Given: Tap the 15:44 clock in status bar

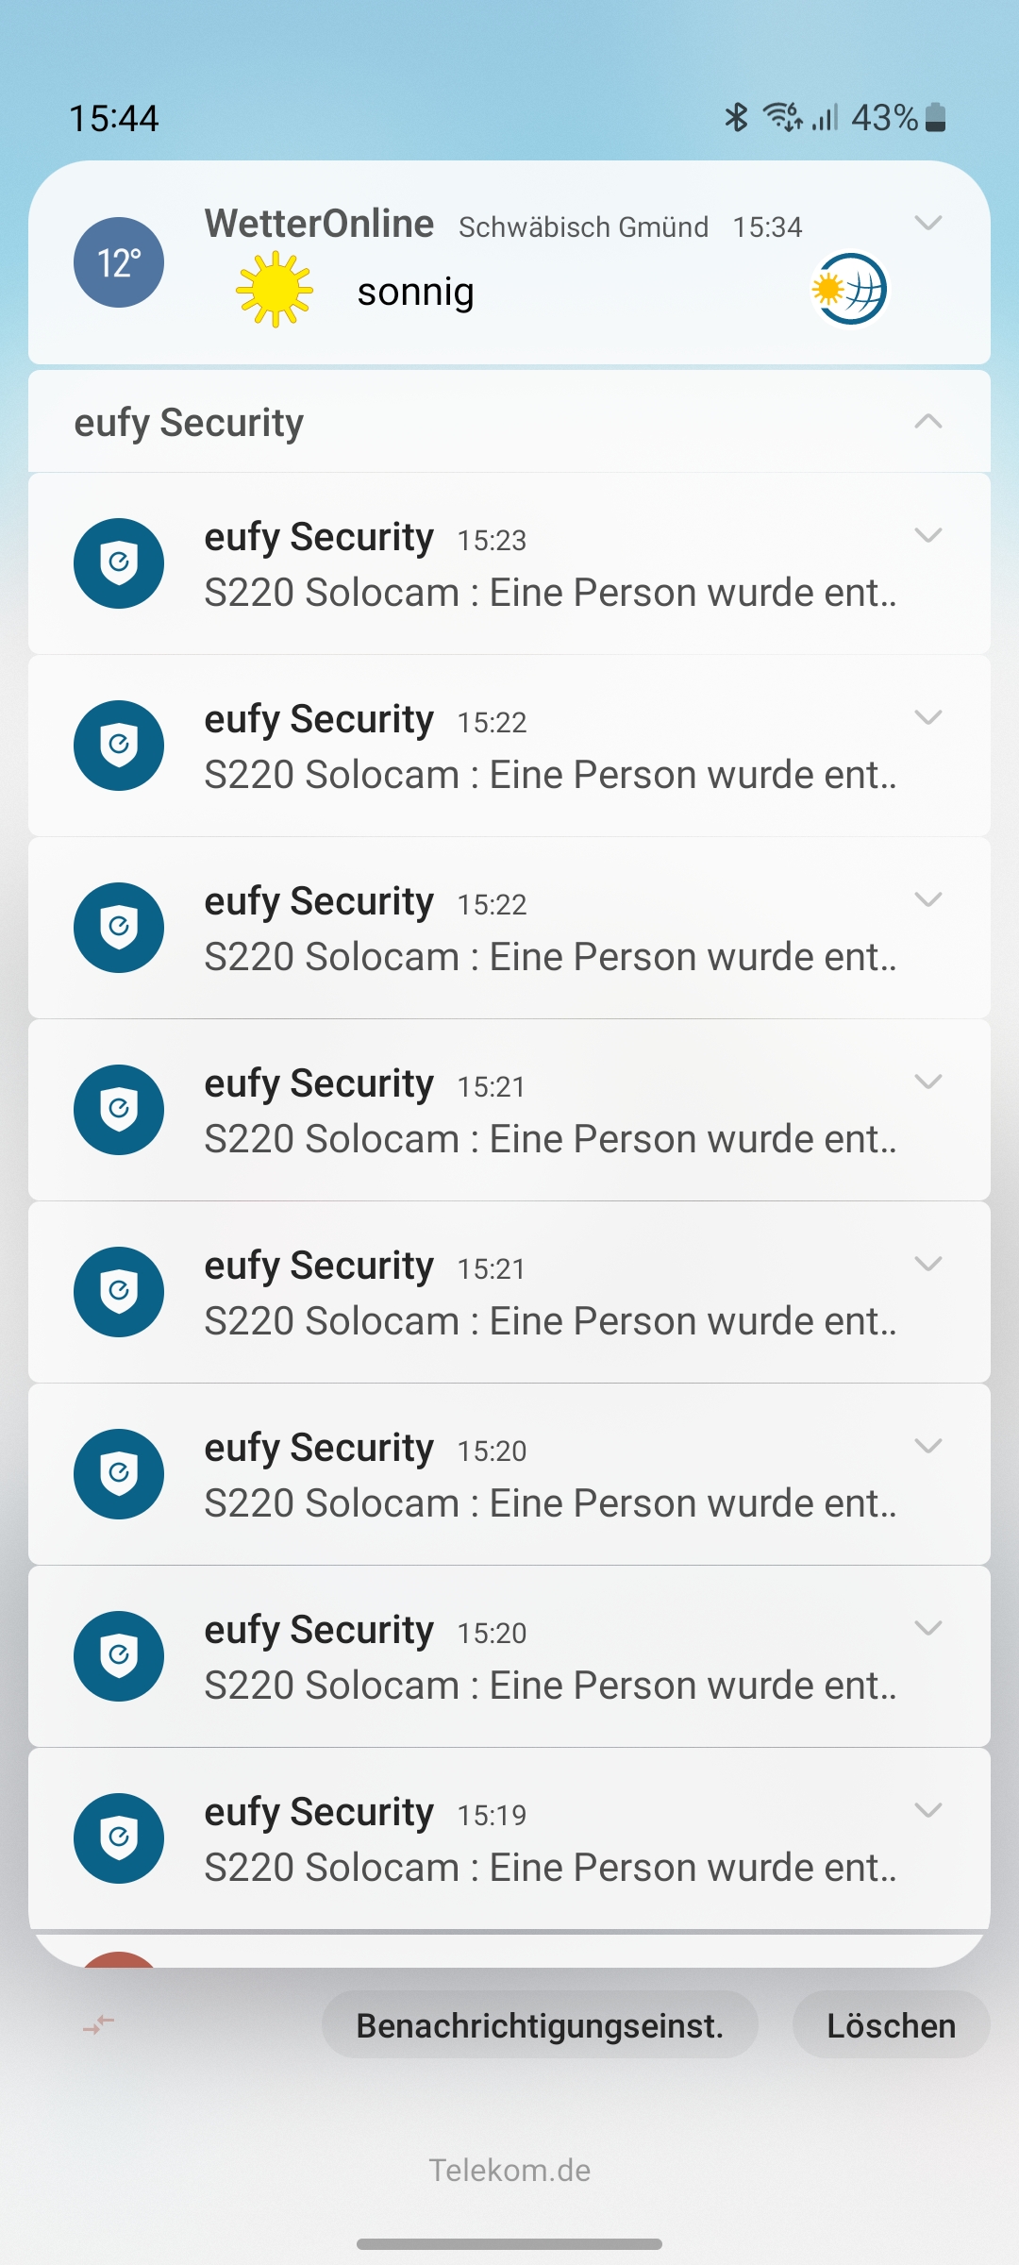Looking at the screenshot, I should coord(114,118).
